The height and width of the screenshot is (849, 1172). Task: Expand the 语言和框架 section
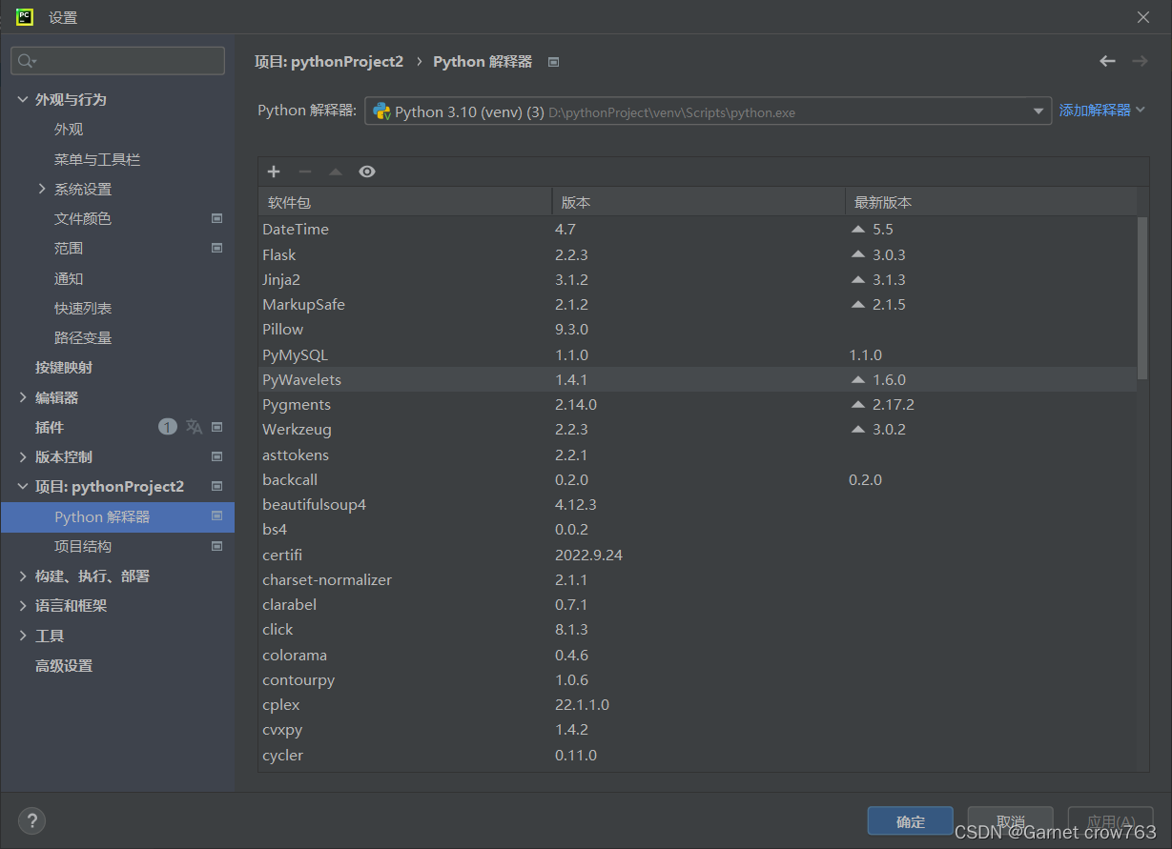point(23,605)
